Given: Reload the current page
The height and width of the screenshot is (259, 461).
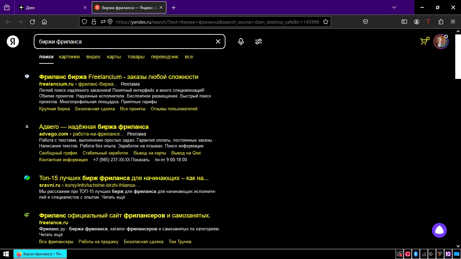Looking at the screenshot, I should tap(32, 22).
